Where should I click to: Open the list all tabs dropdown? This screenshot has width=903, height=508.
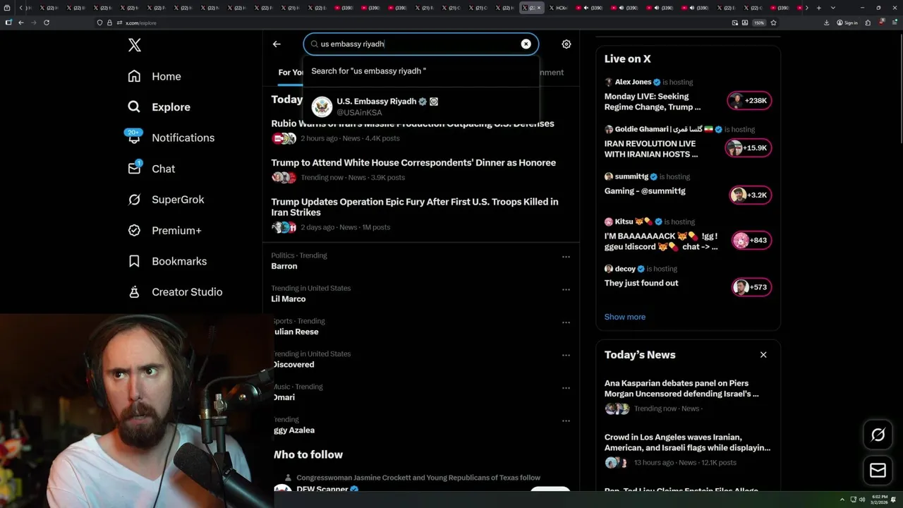point(833,8)
